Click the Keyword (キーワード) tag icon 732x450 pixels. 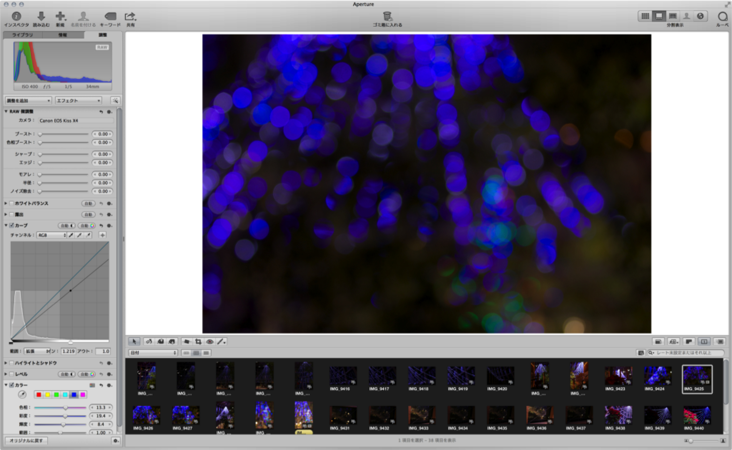click(110, 16)
